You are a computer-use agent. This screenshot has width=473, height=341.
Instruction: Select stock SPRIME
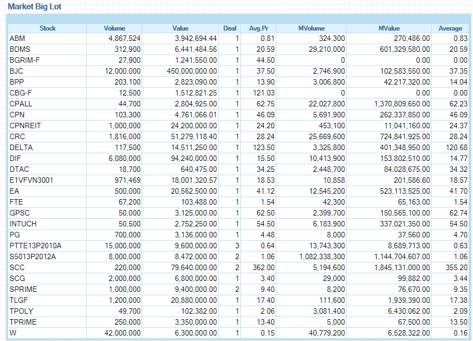click(23, 289)
